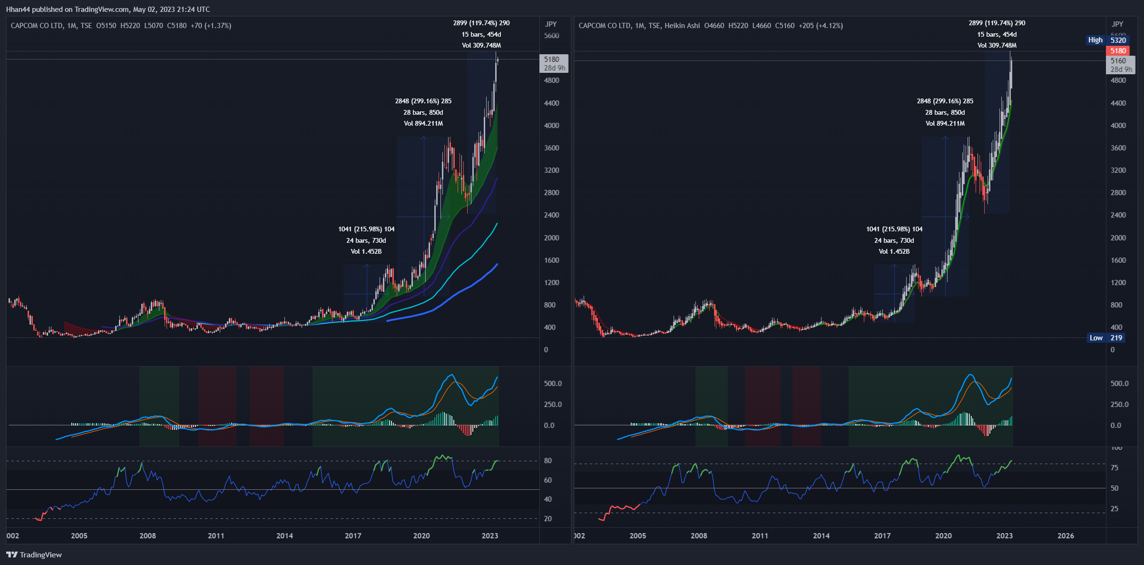Click 5600 on candlestick chart price scale
1144x565 pixels.
pyautogui.click(x=552, y=36)
